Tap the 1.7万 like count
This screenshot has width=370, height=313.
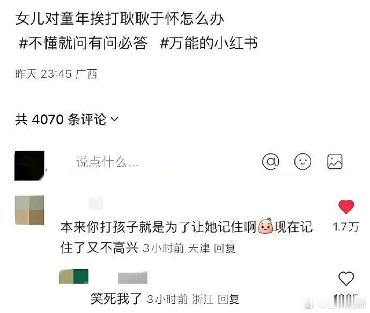coord(346,227)
